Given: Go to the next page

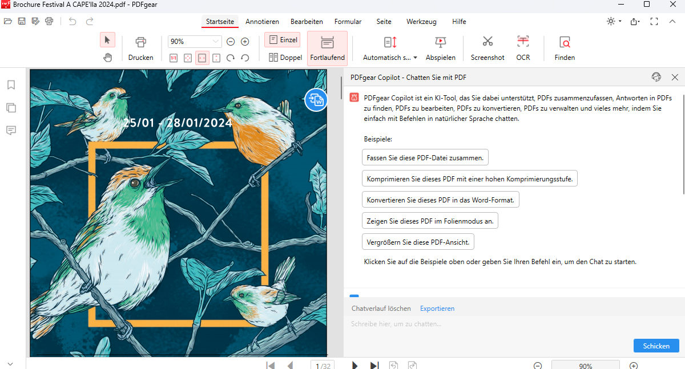Looking at the screenshot, I should coord(354,365).
